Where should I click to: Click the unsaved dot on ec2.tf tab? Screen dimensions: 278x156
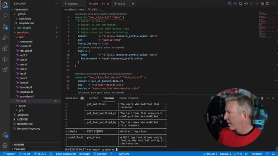tap(133, 4)
